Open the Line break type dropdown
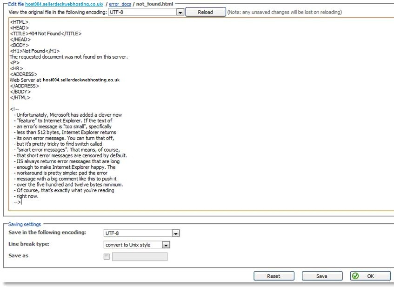 (166, 245)
